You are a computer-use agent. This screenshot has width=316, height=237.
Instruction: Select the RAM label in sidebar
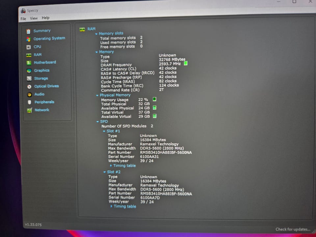(x=38, y=55)
